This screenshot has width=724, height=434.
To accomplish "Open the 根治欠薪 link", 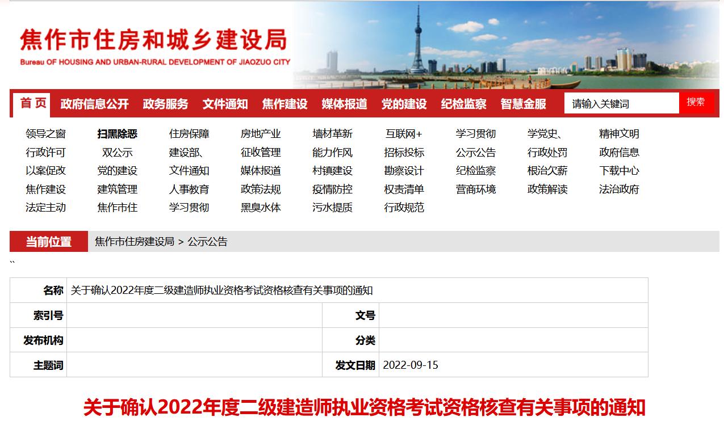I will [547, 171].
